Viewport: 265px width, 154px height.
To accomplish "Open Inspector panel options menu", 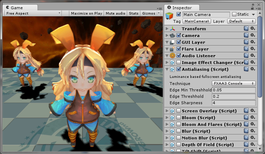I will point(258,9).
